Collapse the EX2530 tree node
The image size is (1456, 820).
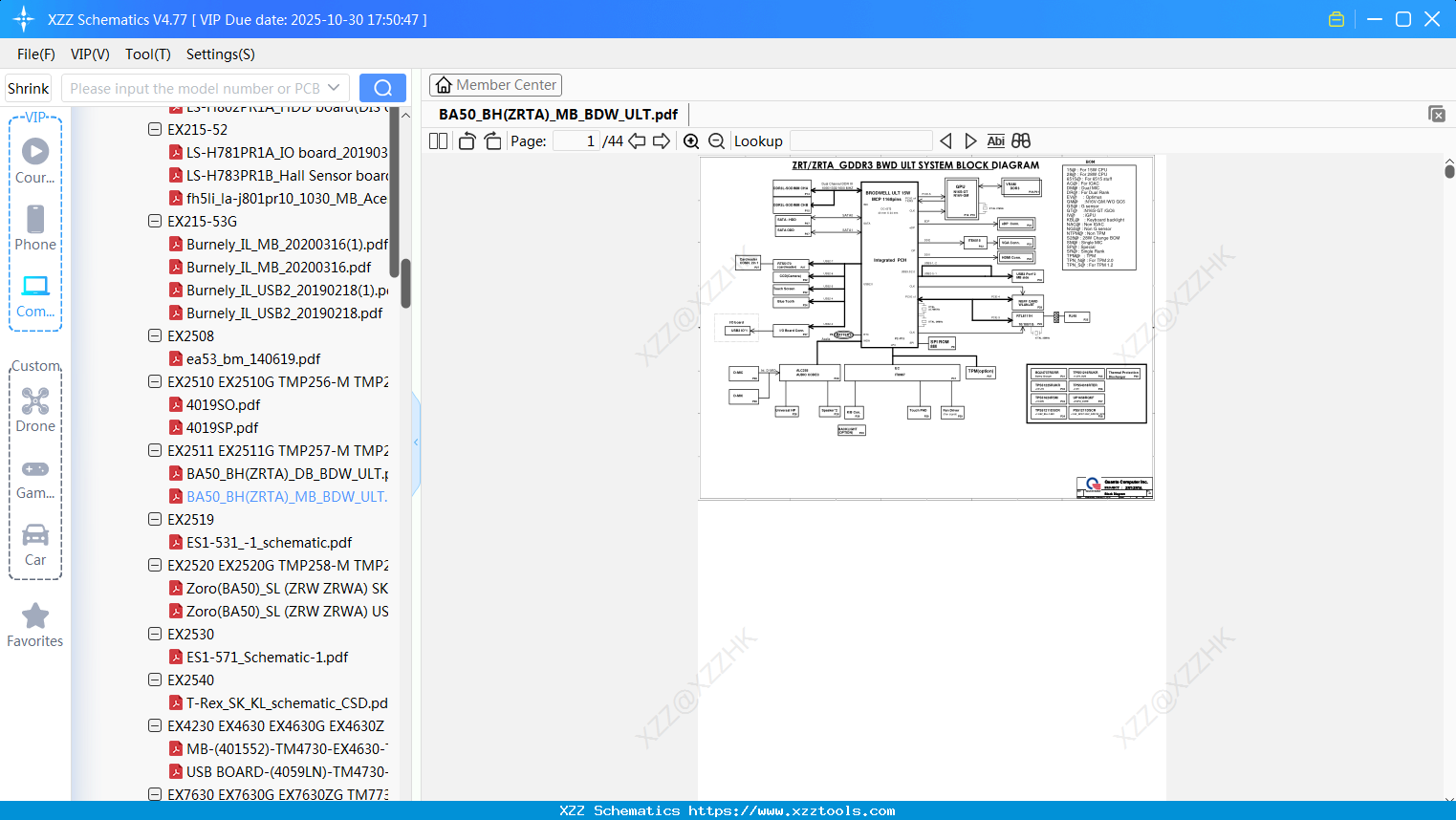pos(155,634)
